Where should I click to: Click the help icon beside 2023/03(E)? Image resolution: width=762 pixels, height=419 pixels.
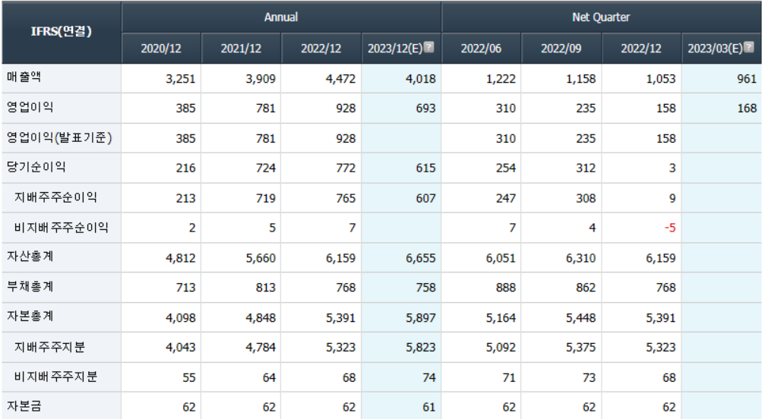[749, 47]
